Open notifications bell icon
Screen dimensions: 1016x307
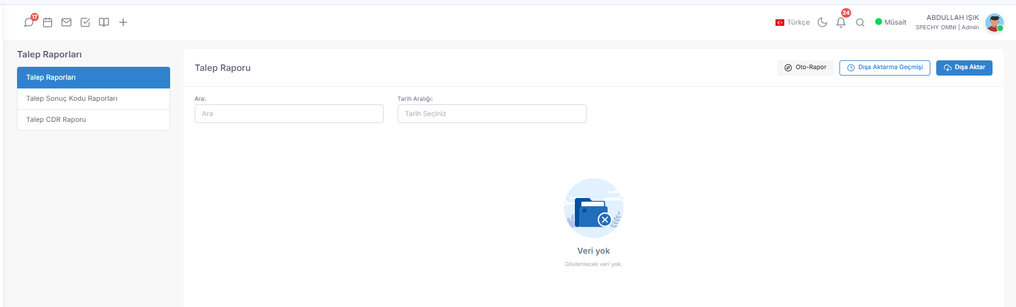[x=841, y=22]
